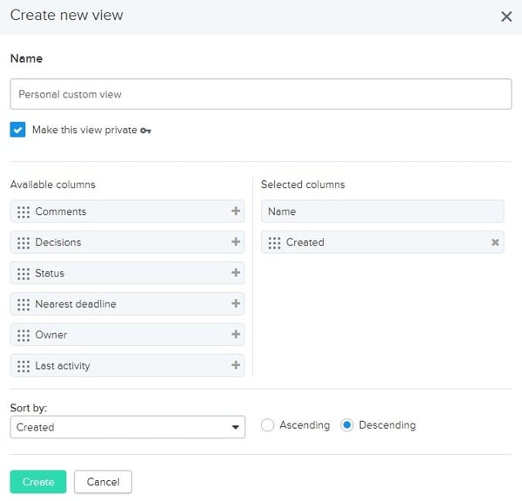Click the plus icon next to Comments
Image resolution: width=522 pixels, height=501 pixels.
pos(235,211)
